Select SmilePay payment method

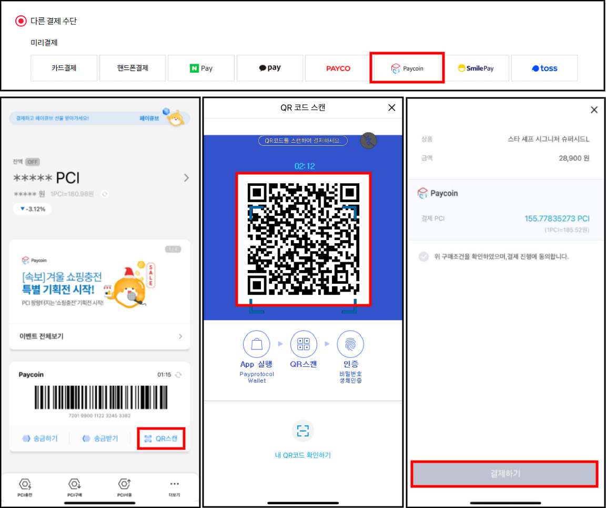click(x=476, y=68)
